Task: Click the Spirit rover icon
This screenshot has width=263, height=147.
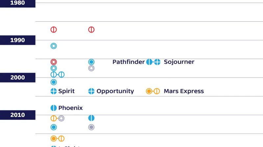Action: [54, 91]
